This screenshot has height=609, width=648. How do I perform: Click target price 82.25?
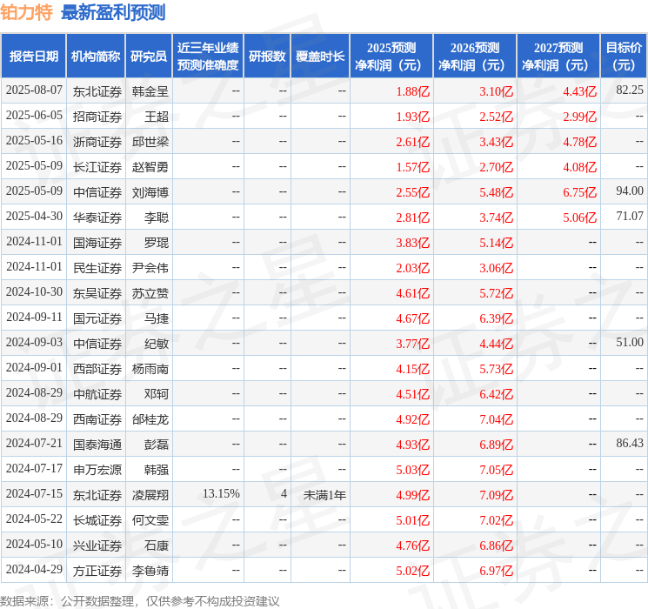click(x=630, y=90)
